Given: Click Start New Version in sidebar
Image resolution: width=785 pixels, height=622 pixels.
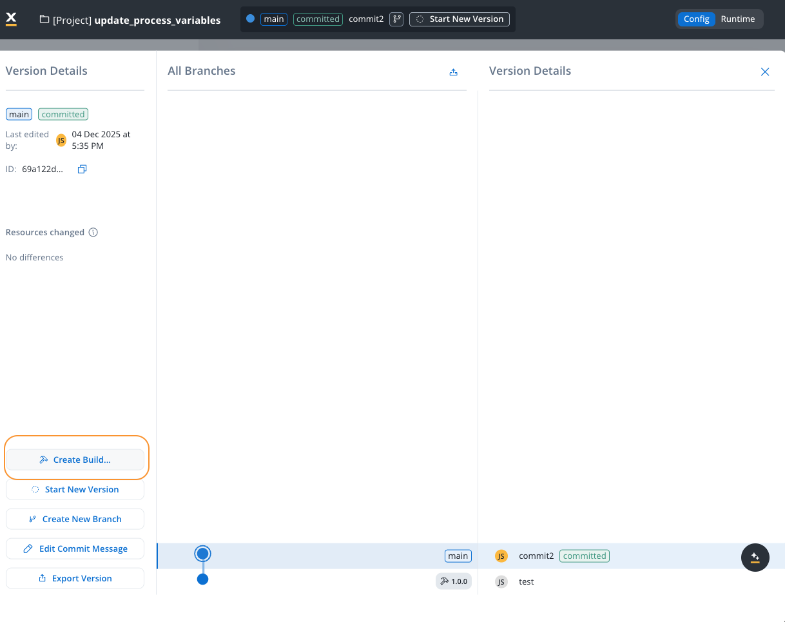Looking at the screenshot, I should pyautogui.click(x=75, y=490).
